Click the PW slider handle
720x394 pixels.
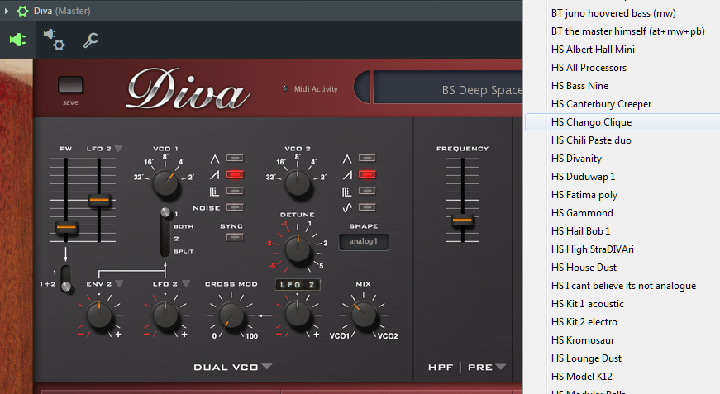point(66,227)
